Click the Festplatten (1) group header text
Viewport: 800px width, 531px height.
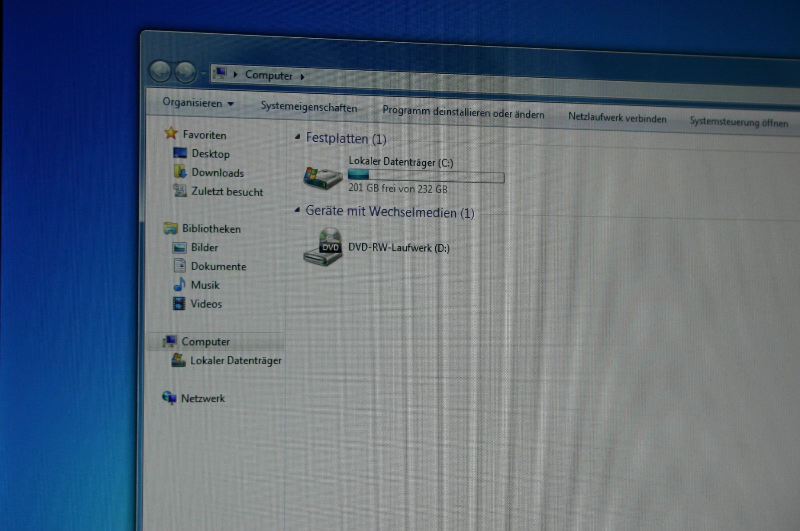(346, 139)
